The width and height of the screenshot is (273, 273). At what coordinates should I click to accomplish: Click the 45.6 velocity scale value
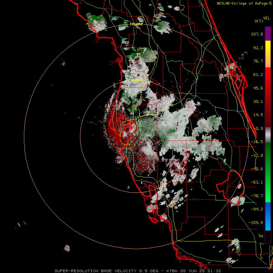(258, 88)
